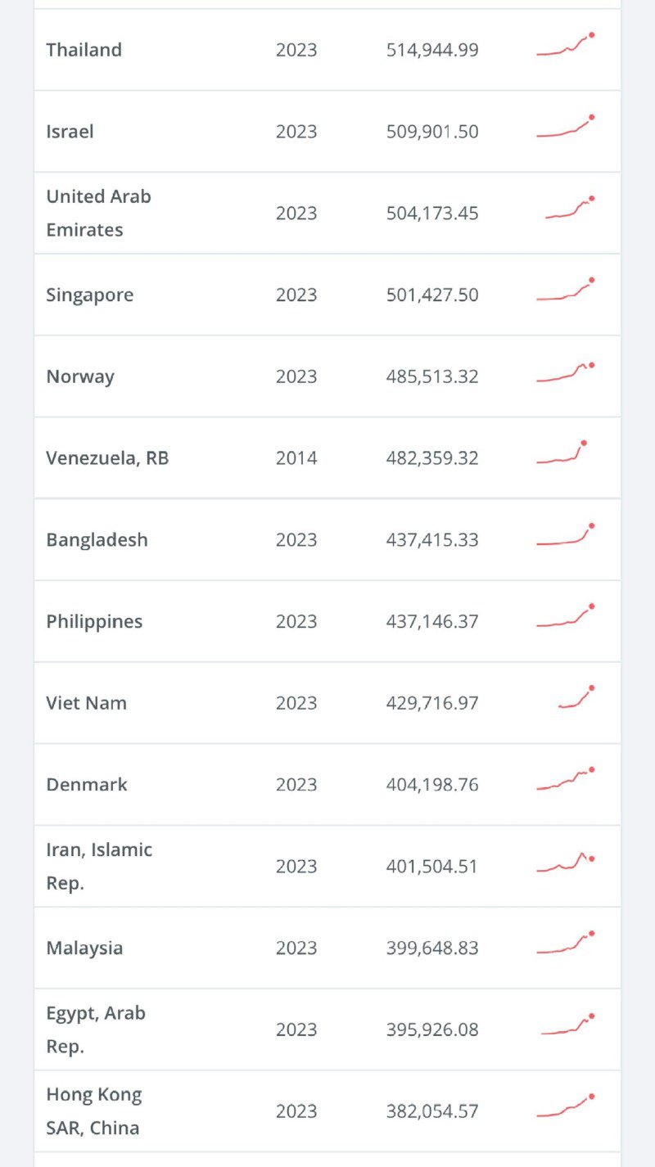
Task: Click the Egypt, Arab Rep. country name
Action: pos(96,1030)
